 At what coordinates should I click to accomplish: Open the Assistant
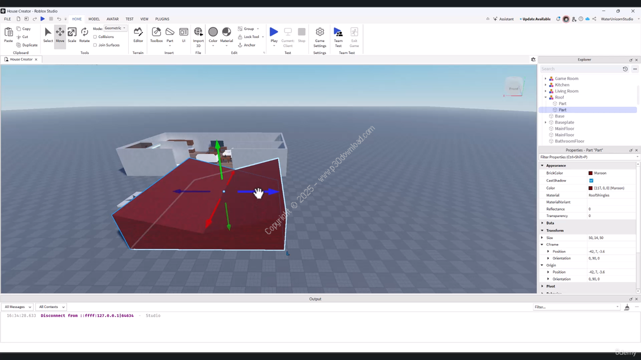tap(503, 19)
